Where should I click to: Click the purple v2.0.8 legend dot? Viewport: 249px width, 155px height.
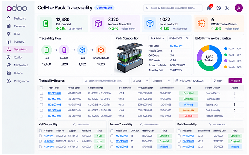coord(226,61)
